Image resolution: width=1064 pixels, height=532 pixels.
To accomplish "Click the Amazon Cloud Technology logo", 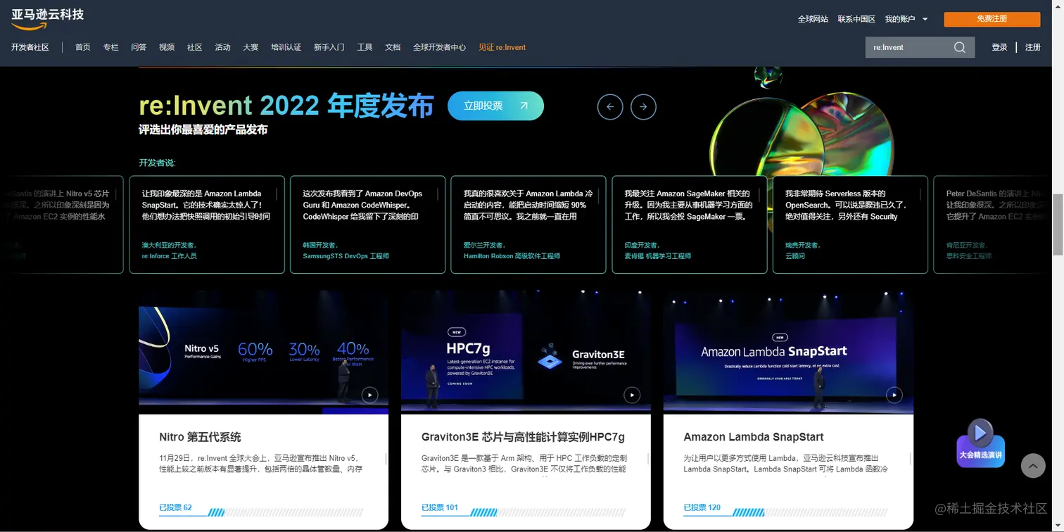I will pyautogui.click(x=47, y=19).
